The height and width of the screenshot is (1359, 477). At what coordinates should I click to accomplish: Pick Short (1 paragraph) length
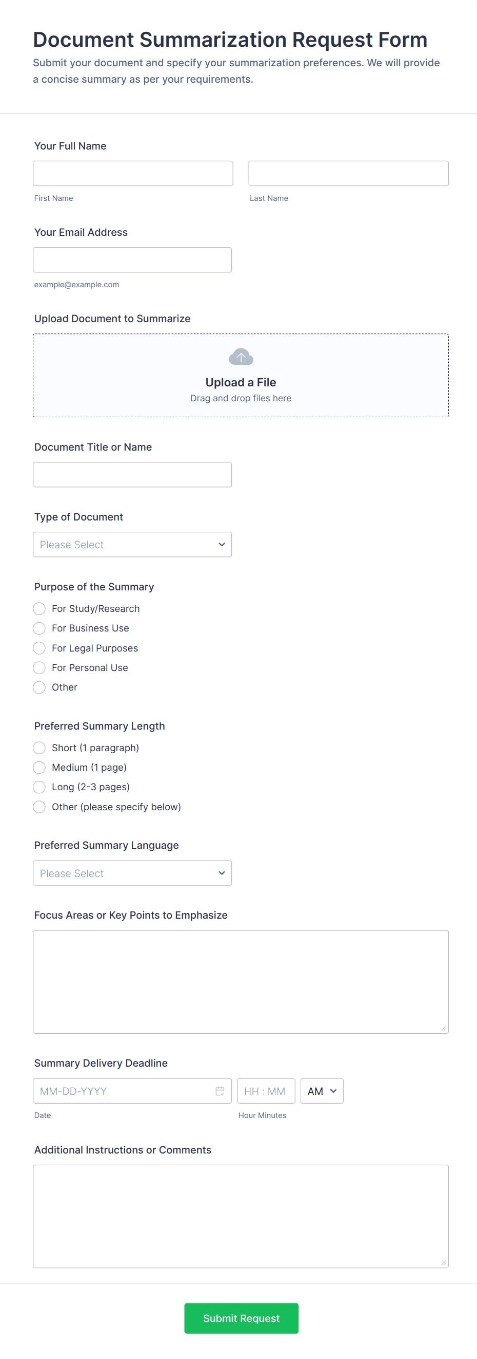point(39,748)
